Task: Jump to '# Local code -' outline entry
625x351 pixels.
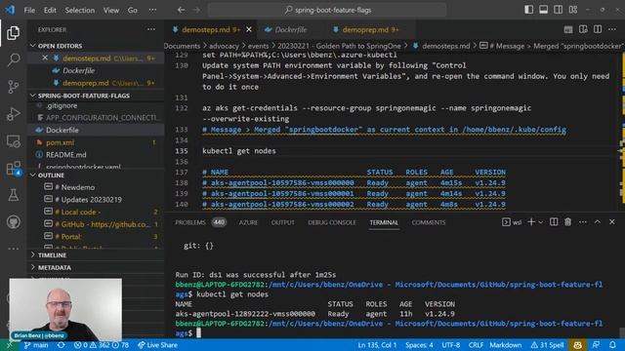Action: 78,212
